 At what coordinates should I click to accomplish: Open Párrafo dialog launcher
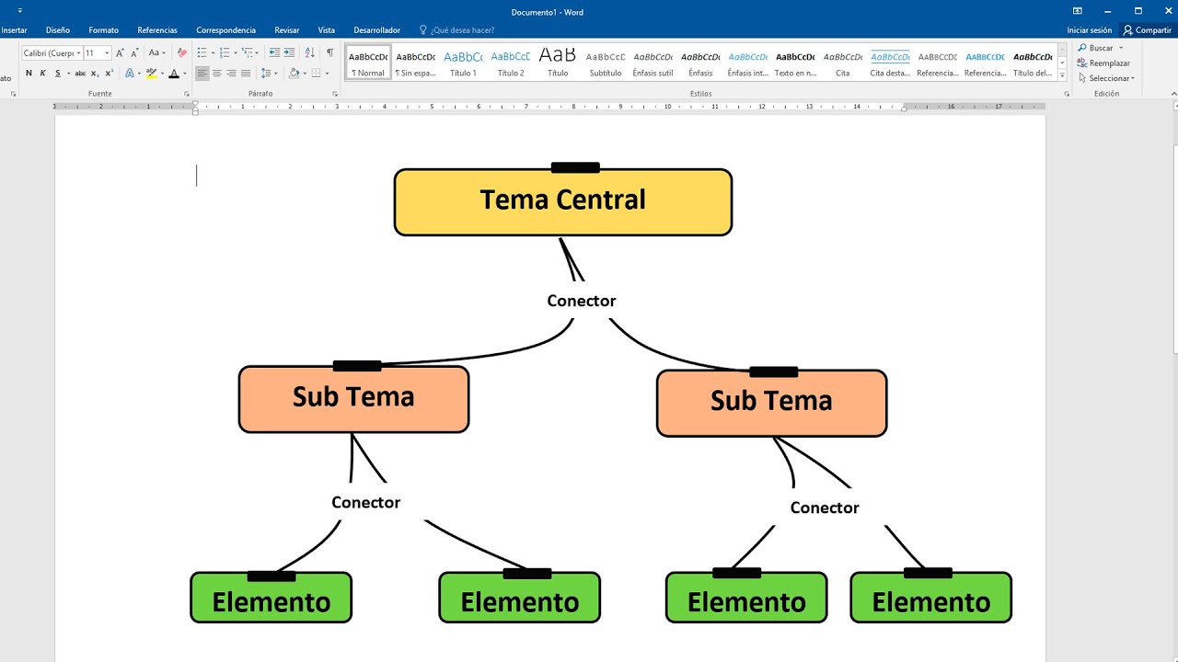[x=335, y=95]
